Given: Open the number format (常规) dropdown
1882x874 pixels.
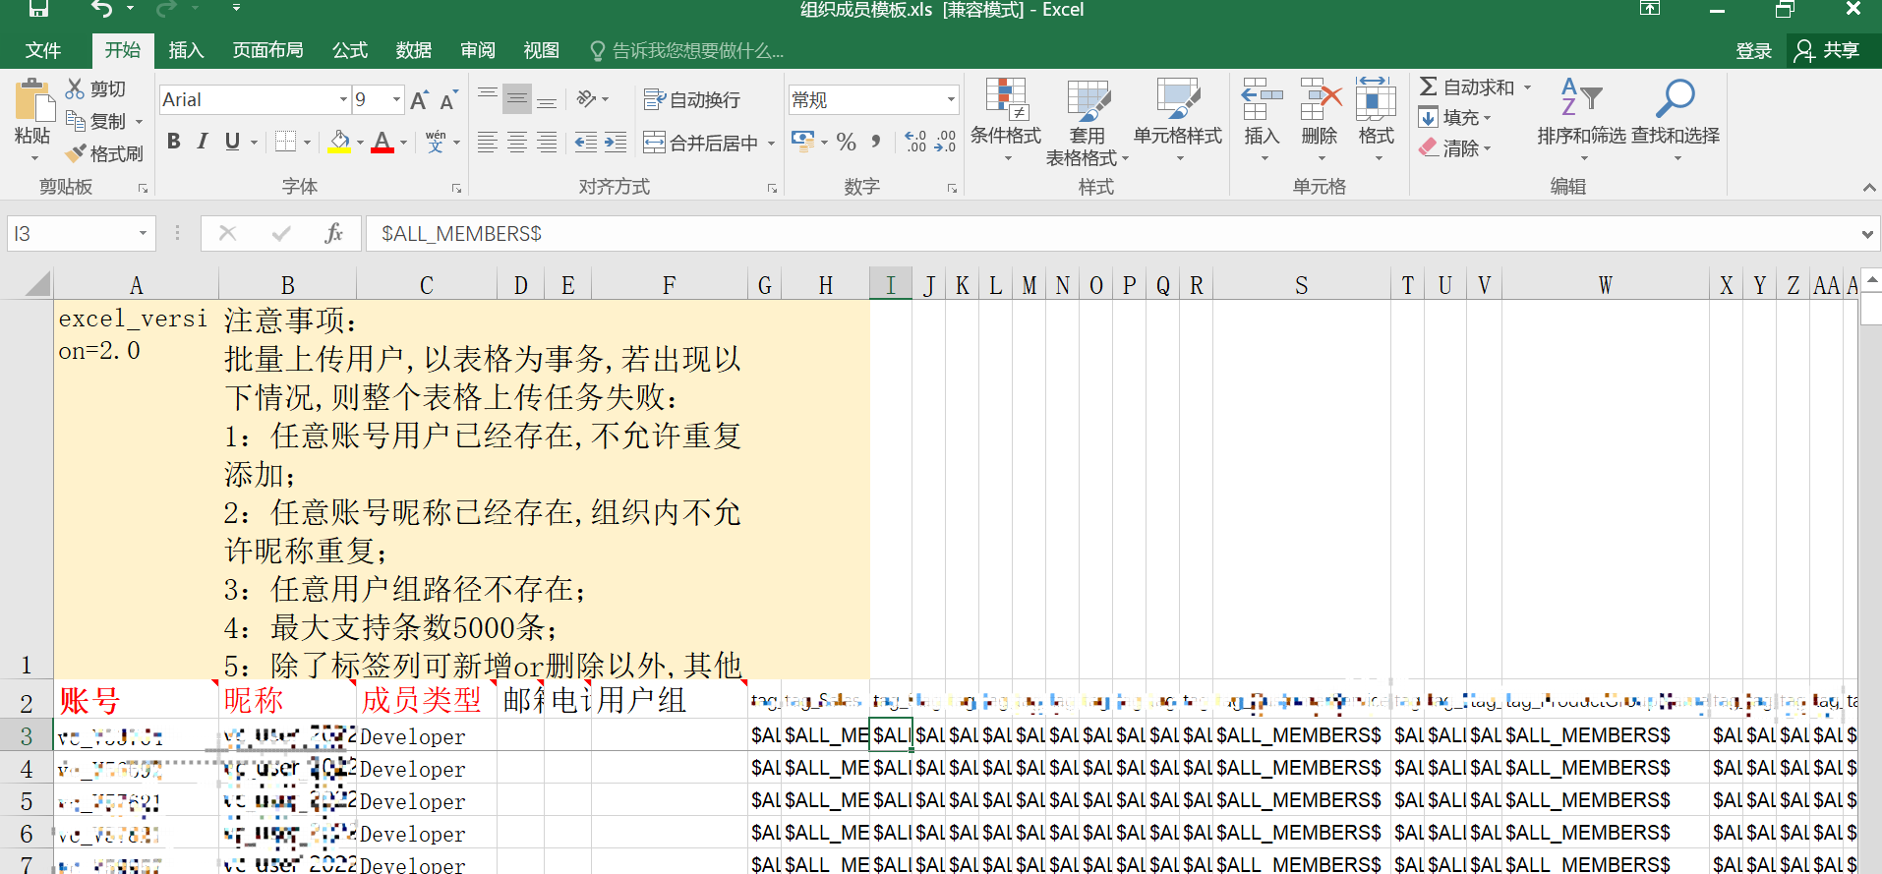Looking at the screenshot, I should coord(950,99).
